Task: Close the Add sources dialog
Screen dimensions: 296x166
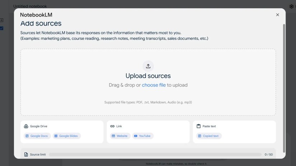Action: (x=277, y=15)
